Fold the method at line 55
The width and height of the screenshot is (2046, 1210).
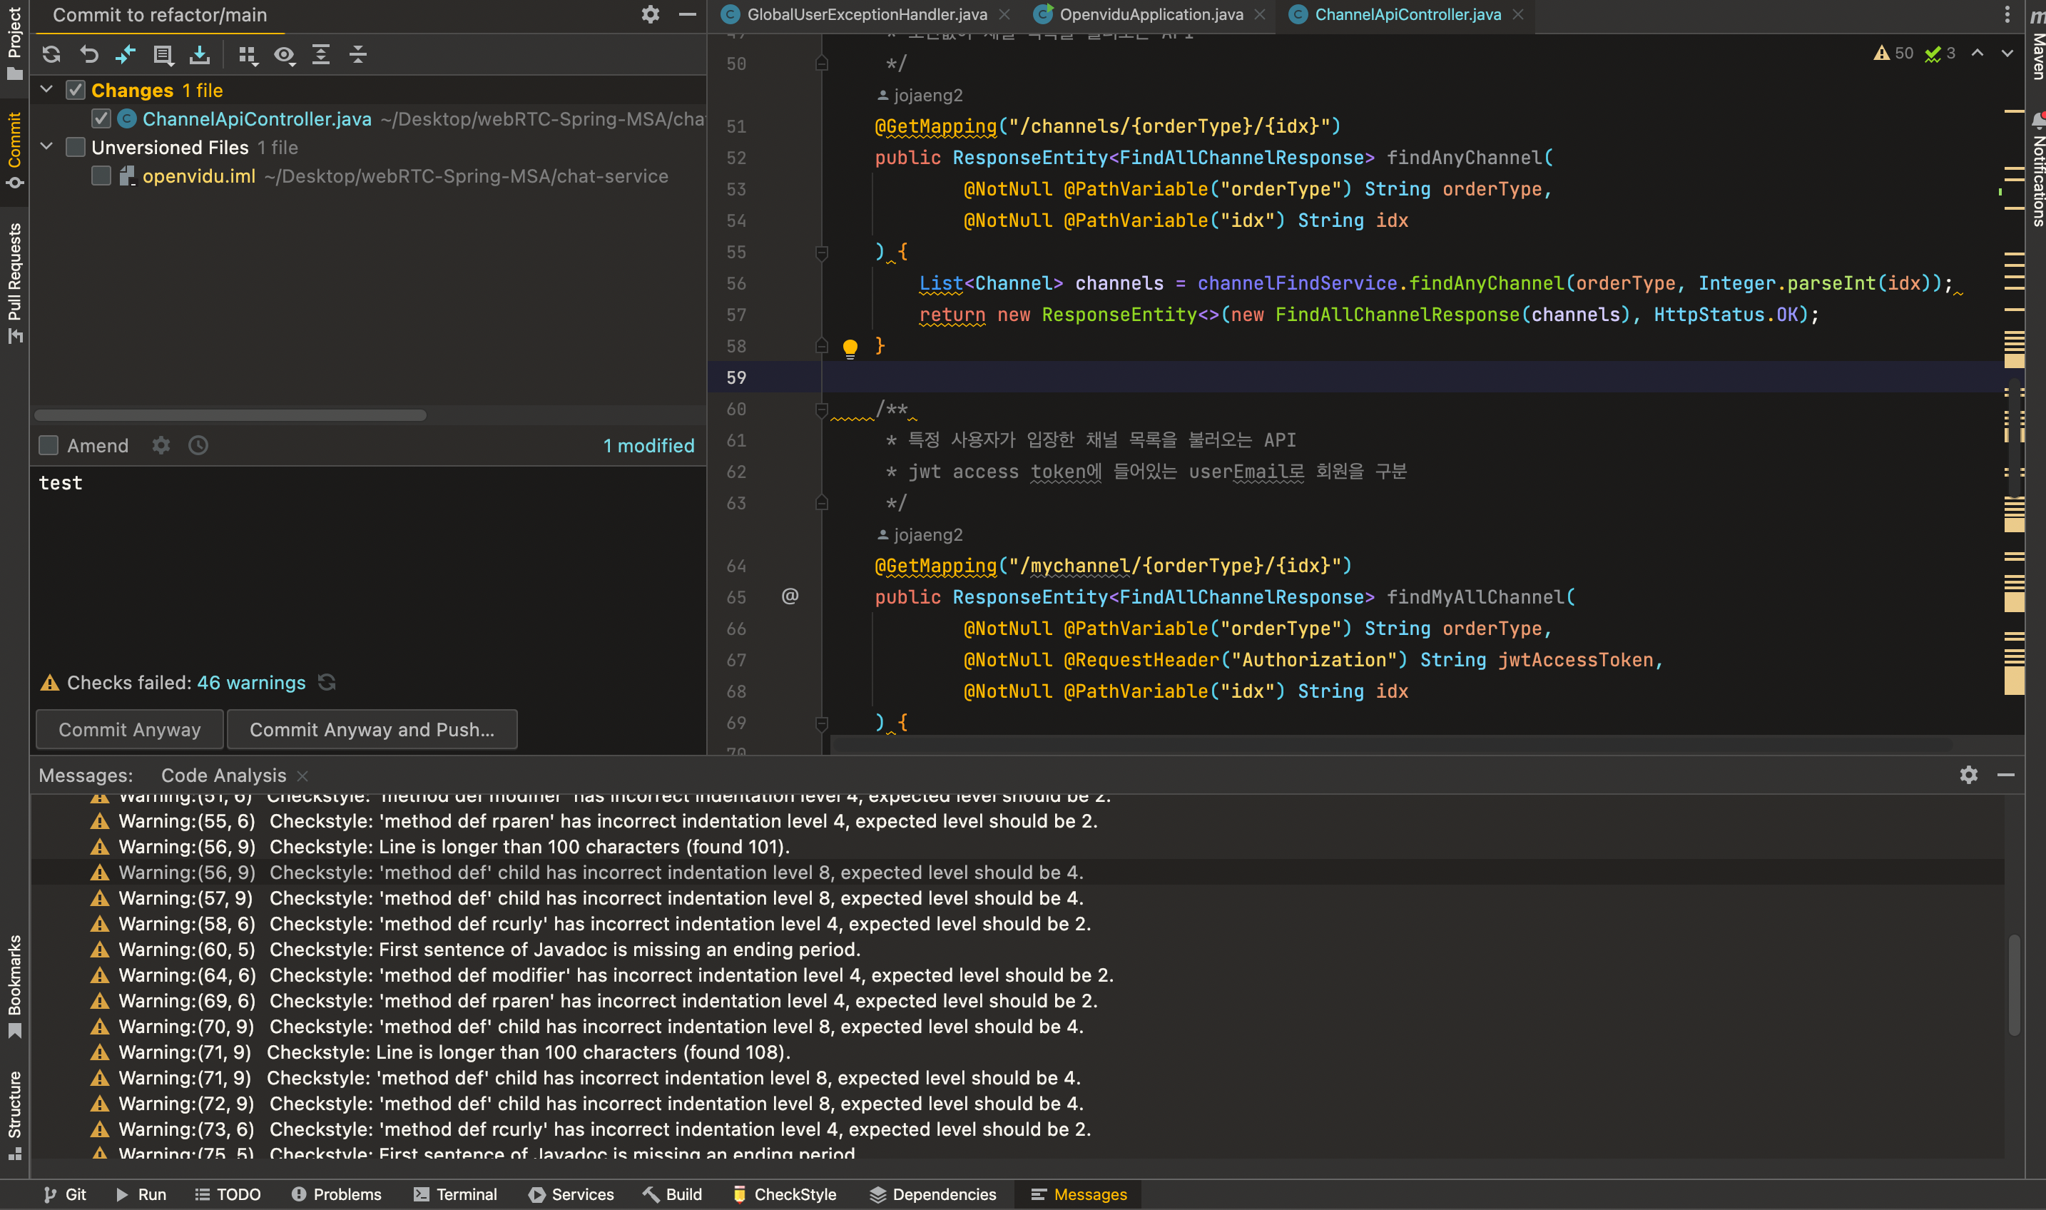(x=822, y=253)
